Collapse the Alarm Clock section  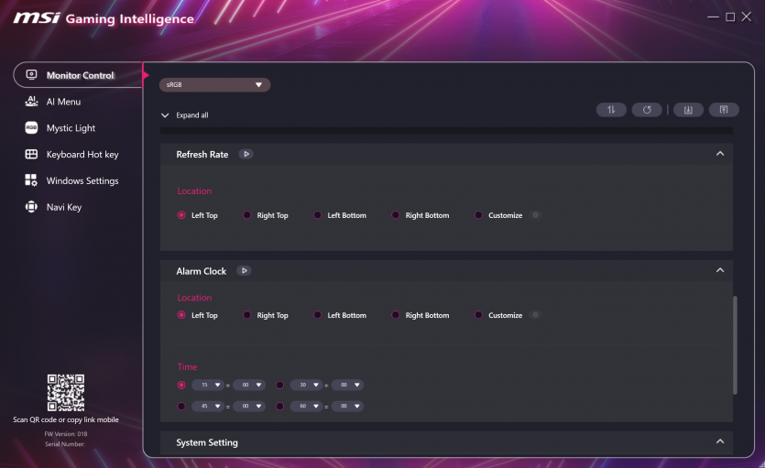[720, 271]
